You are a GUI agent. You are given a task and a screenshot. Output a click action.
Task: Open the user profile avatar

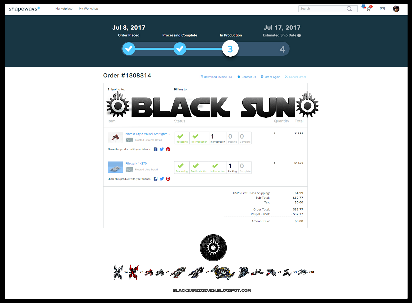pyautogui.click(x=396, y=9)
